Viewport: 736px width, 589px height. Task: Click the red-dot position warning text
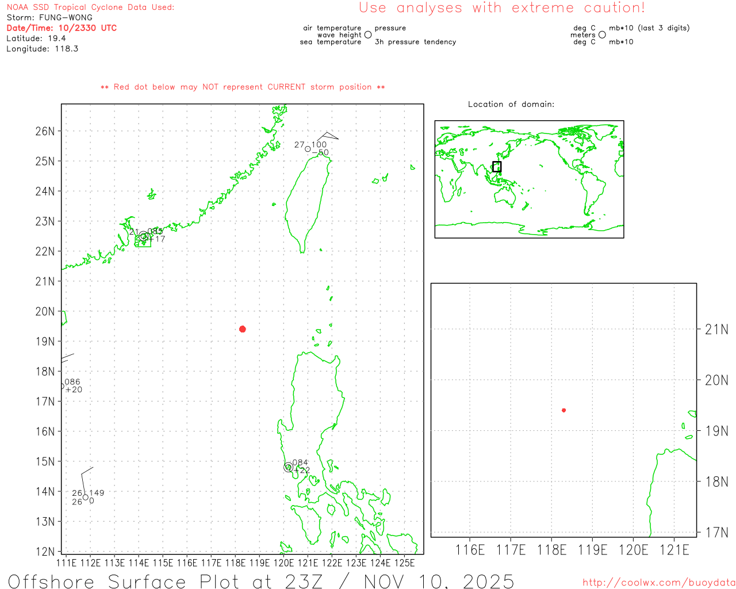(243, 87)
